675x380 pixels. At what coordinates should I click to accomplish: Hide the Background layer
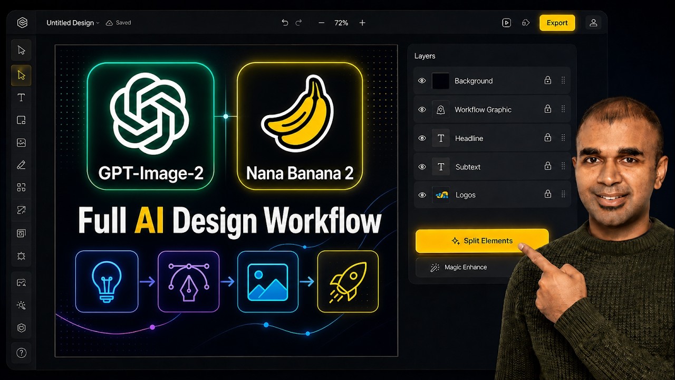click(422, 81)
